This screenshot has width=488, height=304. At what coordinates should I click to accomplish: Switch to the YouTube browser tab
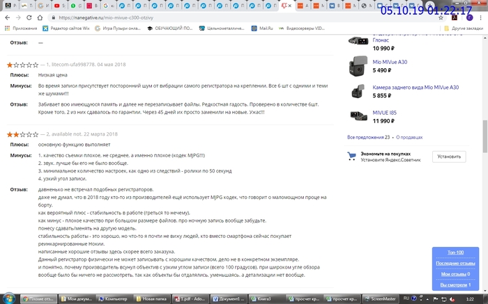coord(59,6)
